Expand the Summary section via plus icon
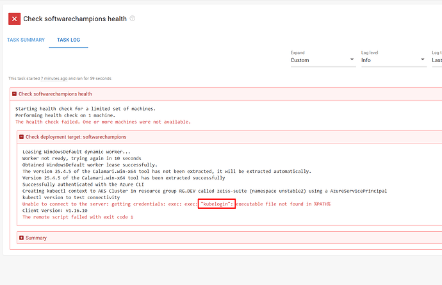442x285 pixels. tap(21, 238)
